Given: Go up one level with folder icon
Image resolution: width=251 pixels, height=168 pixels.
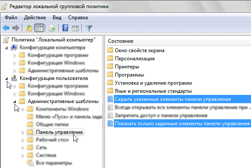Looking at the screenshot, I should click(x=29, y=28).
